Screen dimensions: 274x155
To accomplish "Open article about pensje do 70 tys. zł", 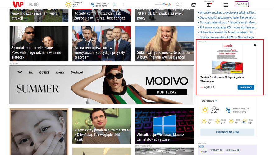I will [x=164, y=15].
